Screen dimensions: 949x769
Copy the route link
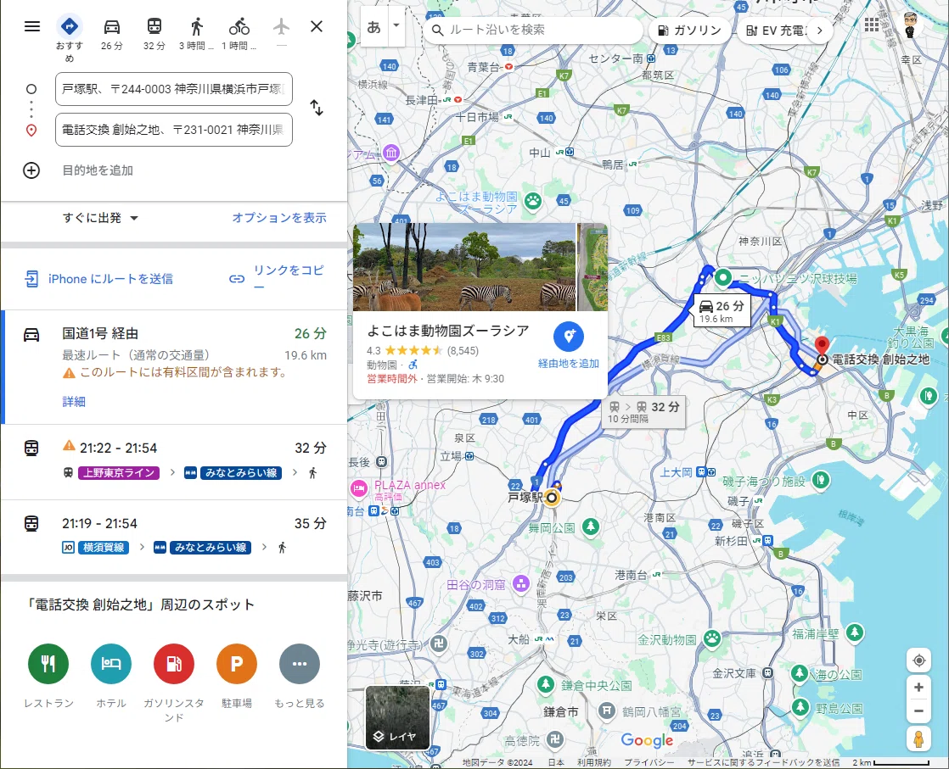pos(278,278)
